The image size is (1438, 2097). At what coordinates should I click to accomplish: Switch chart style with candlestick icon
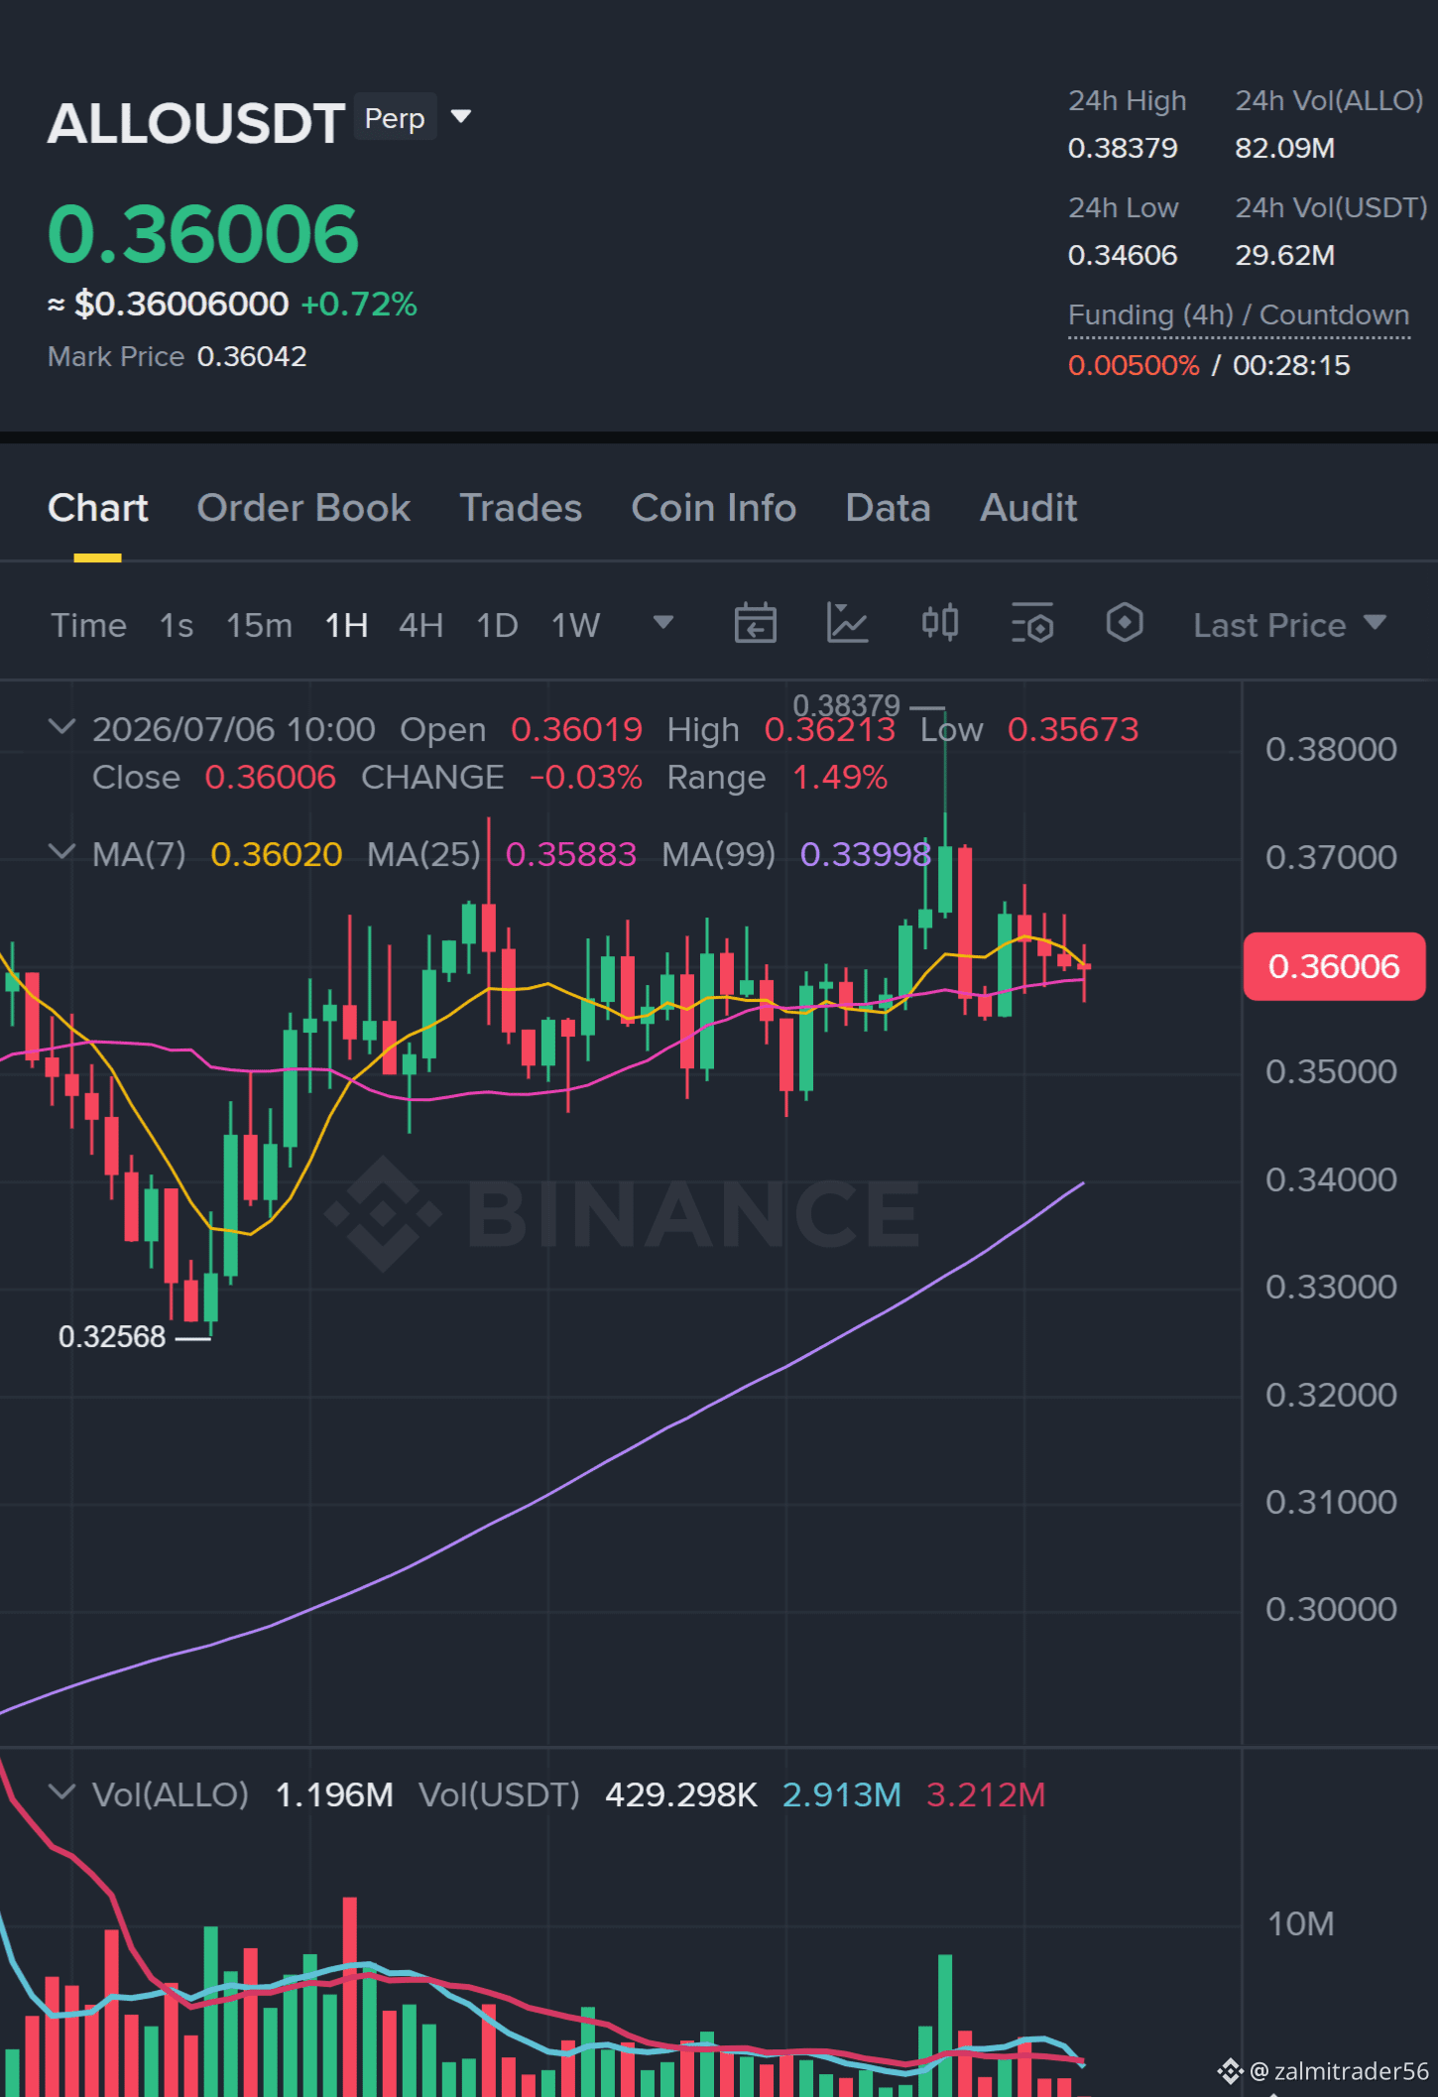pyautogui.click(x=939, y=624)
